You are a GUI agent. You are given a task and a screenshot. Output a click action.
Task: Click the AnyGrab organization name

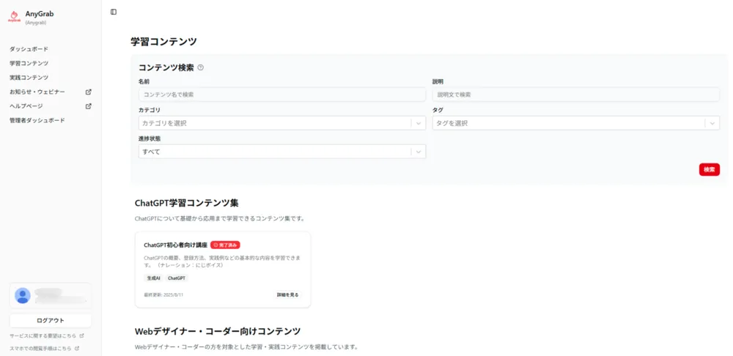coord(40,14)
